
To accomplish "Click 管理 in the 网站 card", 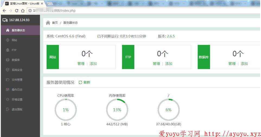I will [81, 64].
